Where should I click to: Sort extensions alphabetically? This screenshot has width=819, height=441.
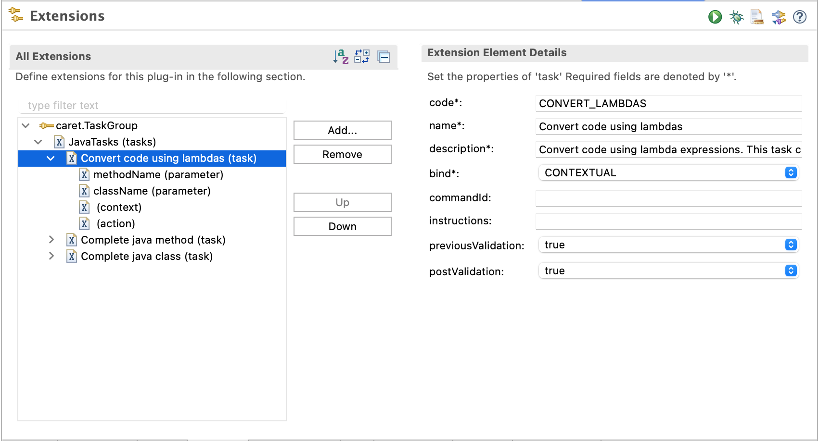point(340,57)
